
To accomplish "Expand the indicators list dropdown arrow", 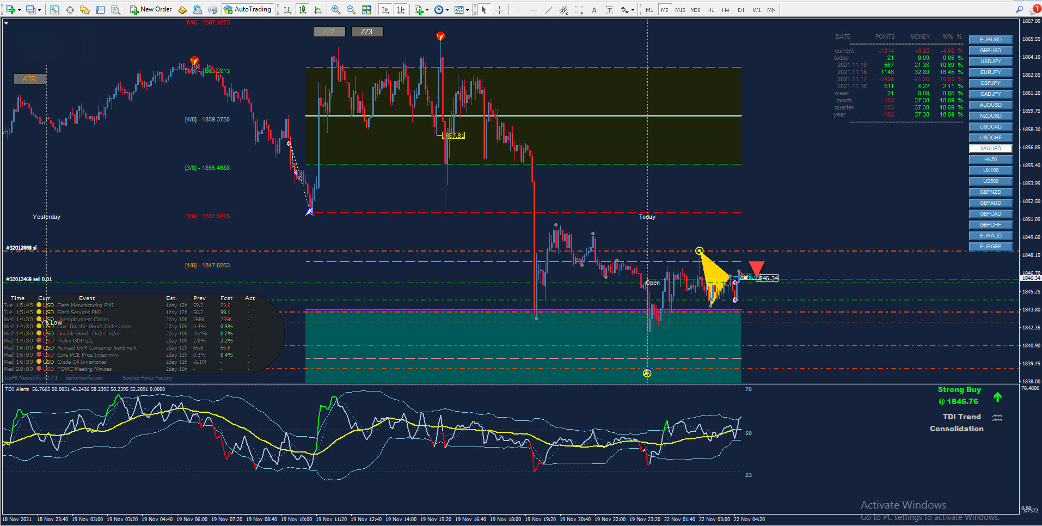I will point(427,10).
